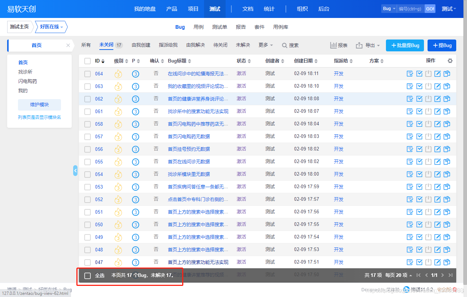Open the 报表 chart report
The height and width of the screenshot is (297, 467).
[339, 45]
